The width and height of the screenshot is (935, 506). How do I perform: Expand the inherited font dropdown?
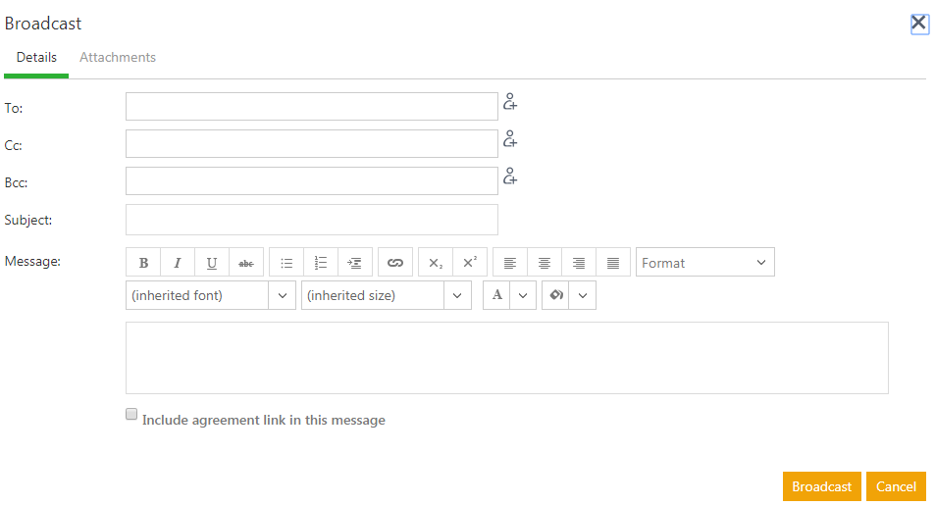(x=283, y=295)
